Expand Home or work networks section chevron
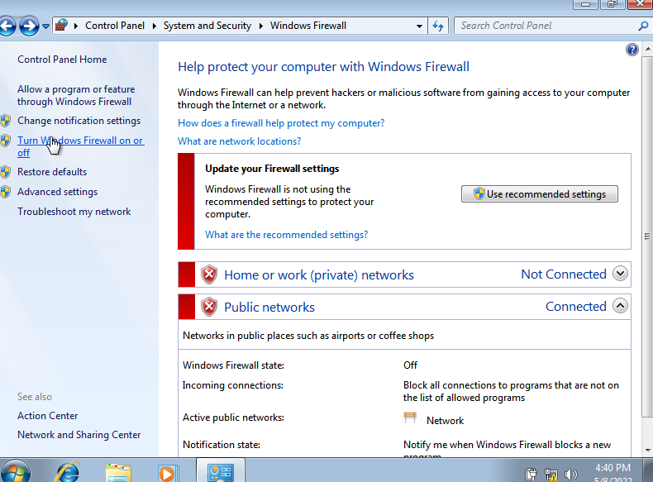The width and height of the screenshot is (653, 482). pos(620,274)
